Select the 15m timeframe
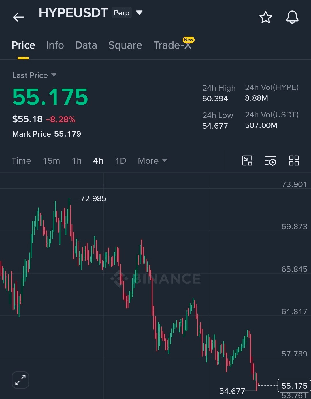This screenshot has width=311, height=399. click(51, 161)
